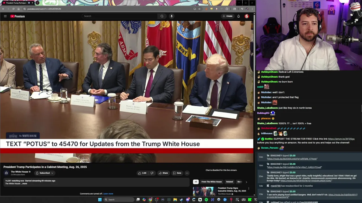Reload the YouTube page
Image resolution: width=362 pixels, height=203 pixels.
click(x=13, y=9)
